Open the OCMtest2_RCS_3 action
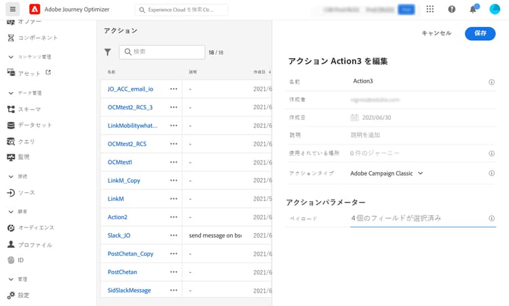This screenshot has width=509, height=306. (130, 107)
